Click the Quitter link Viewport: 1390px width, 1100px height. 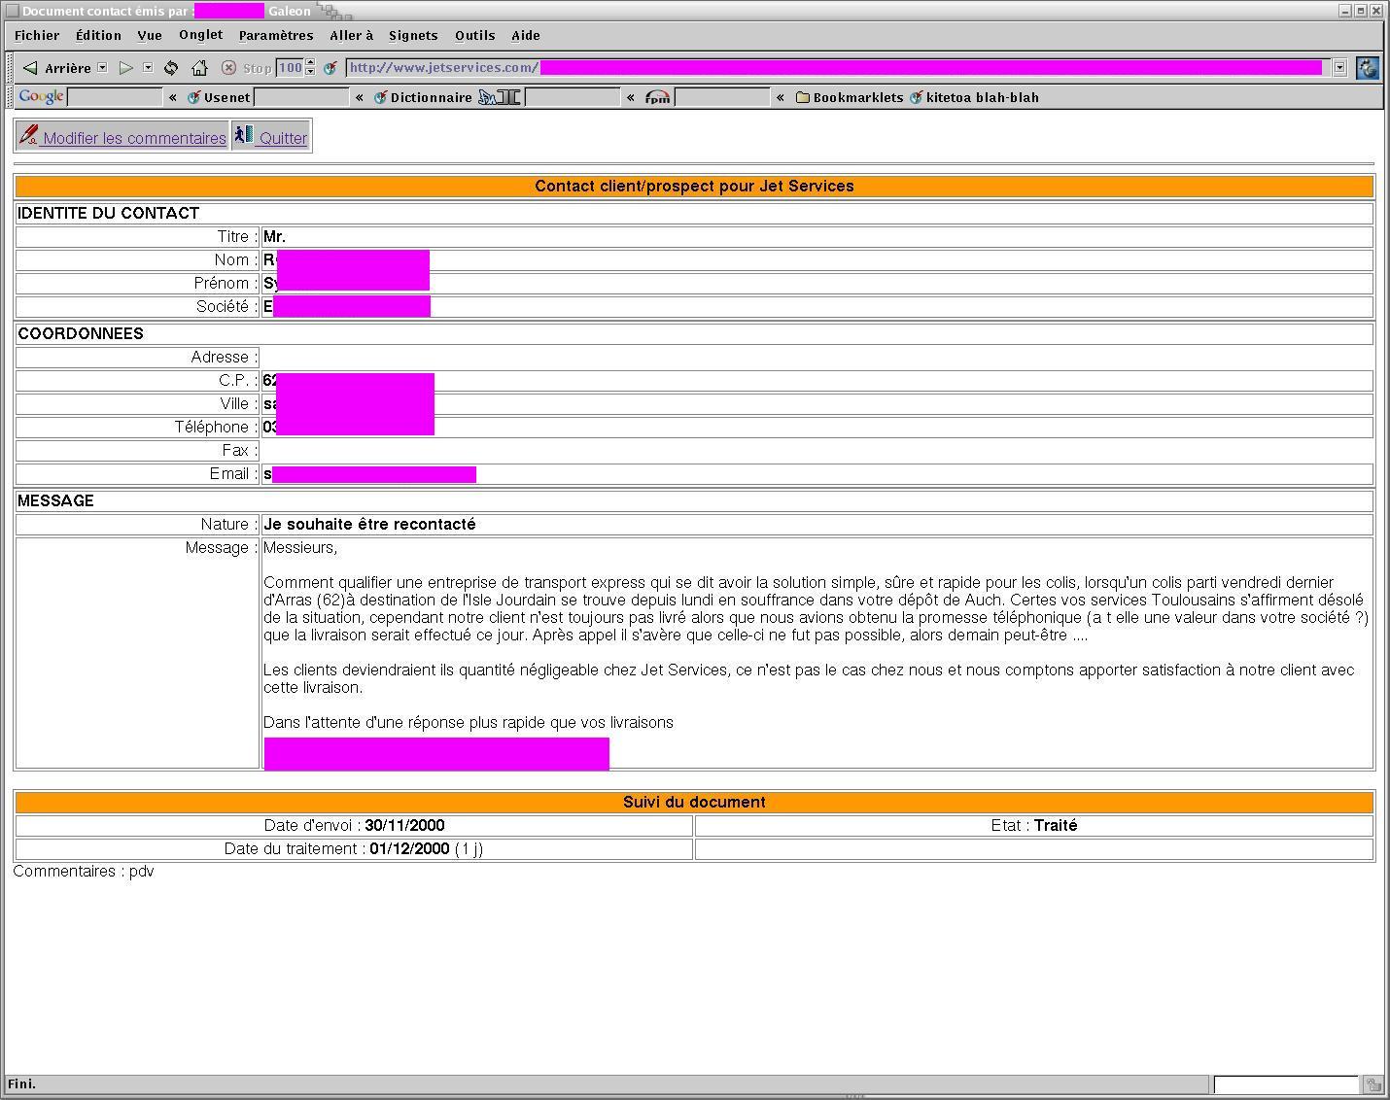point(283,138)
